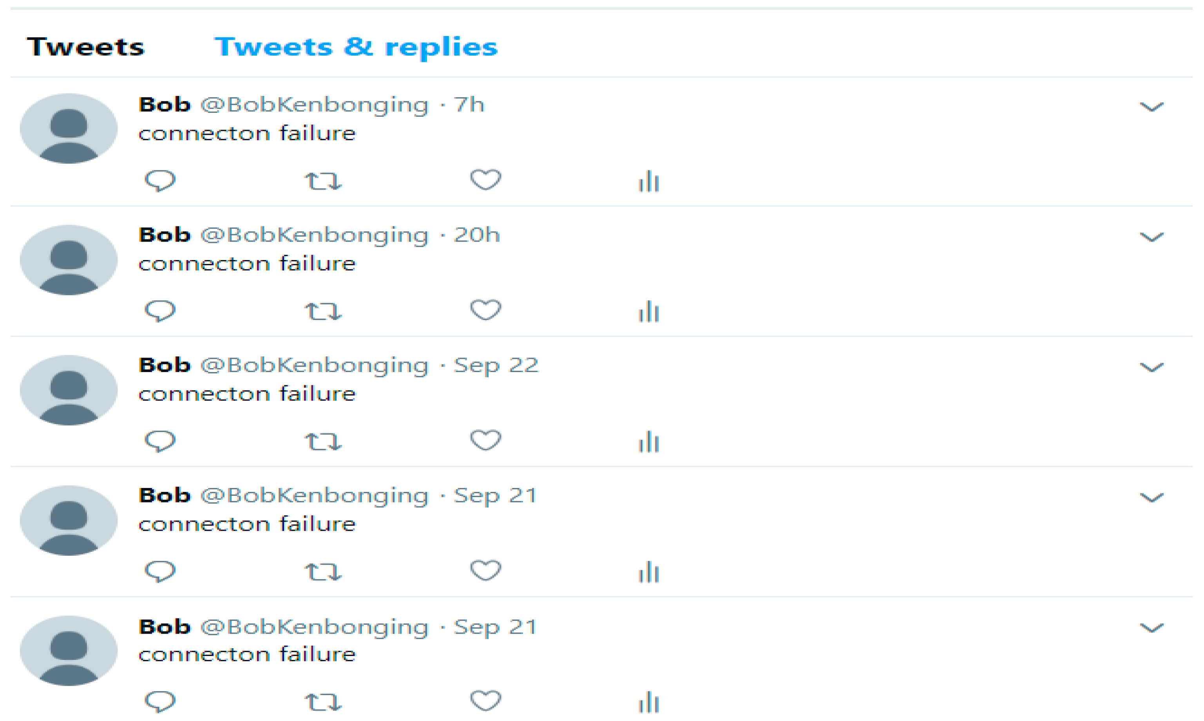Open the Sep 22 timestamp link

pyautogui.click(x=496, y=365)
